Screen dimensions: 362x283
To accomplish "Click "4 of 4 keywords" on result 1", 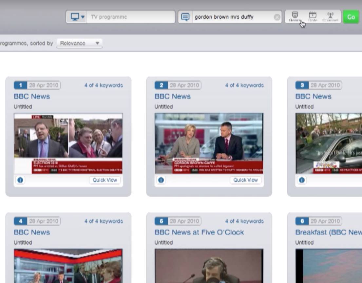I will pos(104,85).
